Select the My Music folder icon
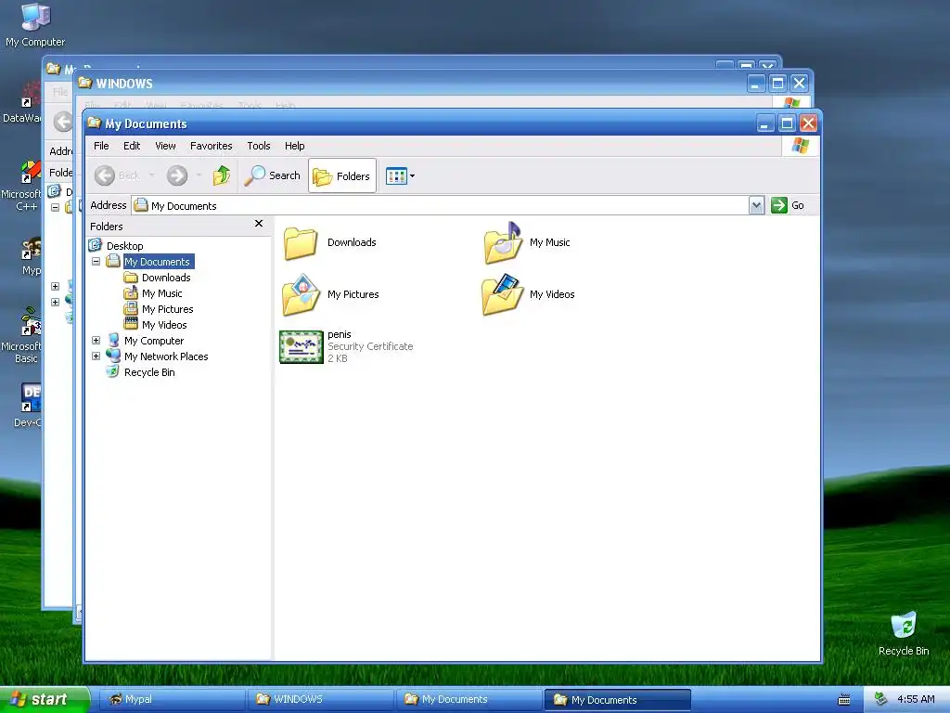 tap(503, 242)
